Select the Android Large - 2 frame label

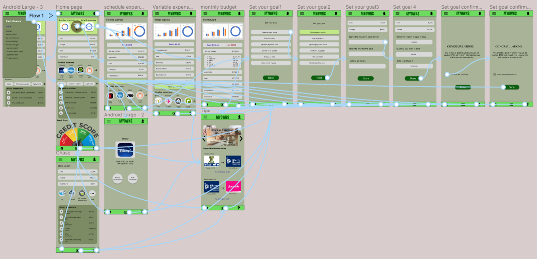click(x=124, y=115)
